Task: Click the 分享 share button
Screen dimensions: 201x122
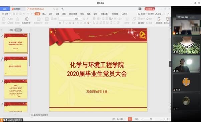Action: [158, 14]
